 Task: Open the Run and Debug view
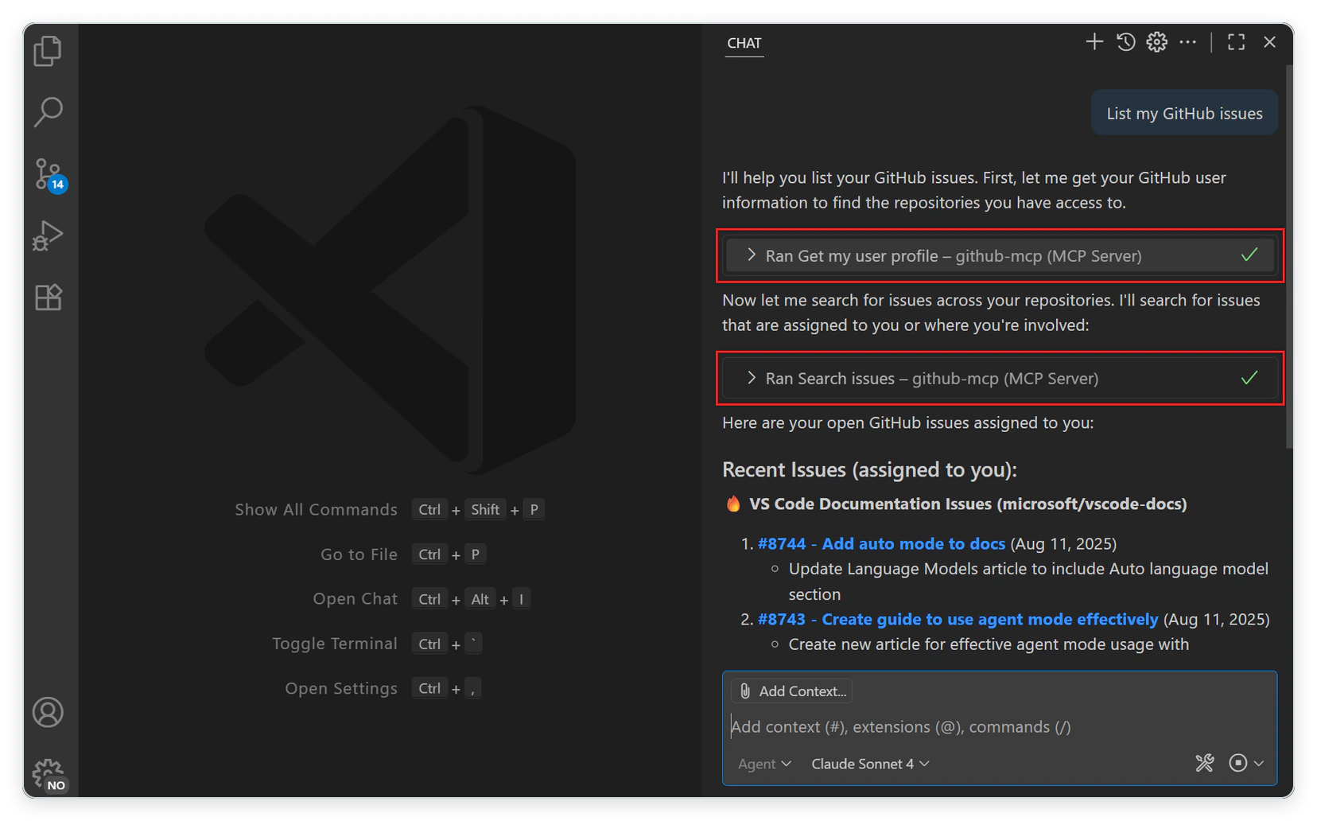(x=49, y=235)
